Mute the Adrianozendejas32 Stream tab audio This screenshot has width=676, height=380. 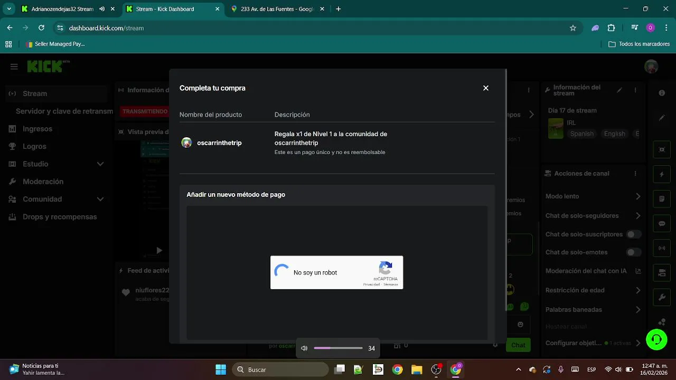(102, 9)
